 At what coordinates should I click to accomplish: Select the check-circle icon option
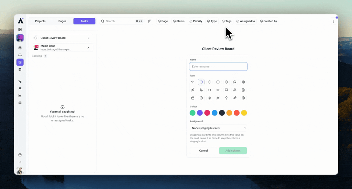(226, 82)
